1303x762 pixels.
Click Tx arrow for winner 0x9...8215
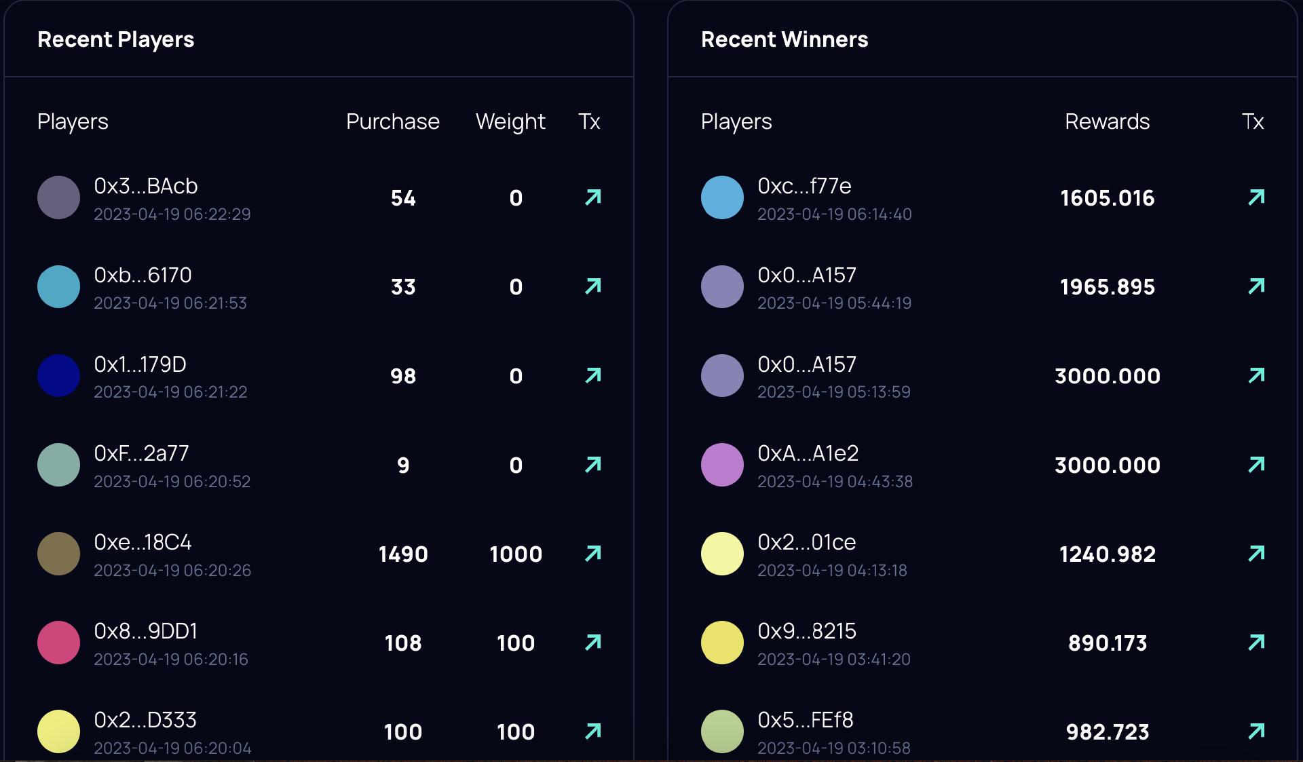[x=1256, y=643]
